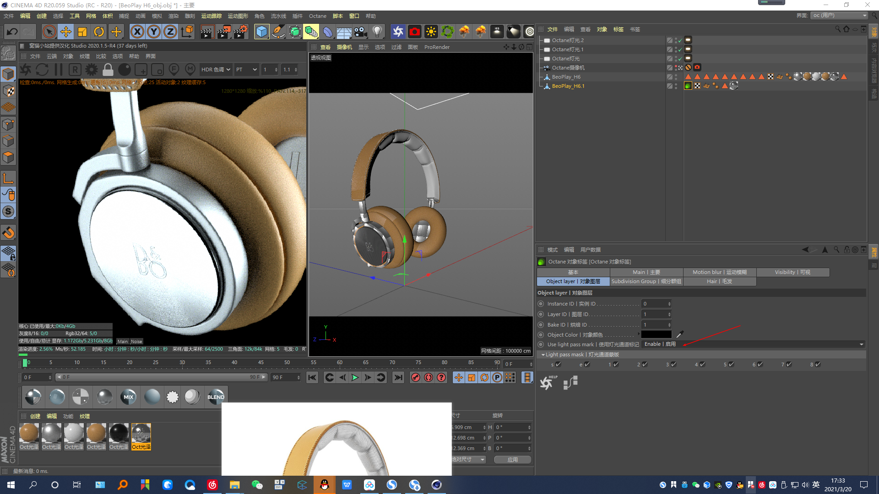The width and height of the screenshot is (879, 494).
Task: Collapse the Light pass mask section
Action: pos(543,354)
